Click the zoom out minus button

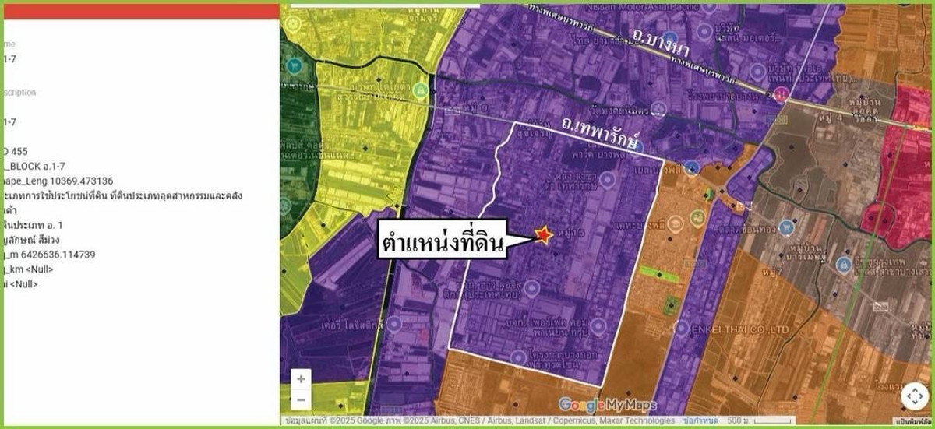(302, 399)
